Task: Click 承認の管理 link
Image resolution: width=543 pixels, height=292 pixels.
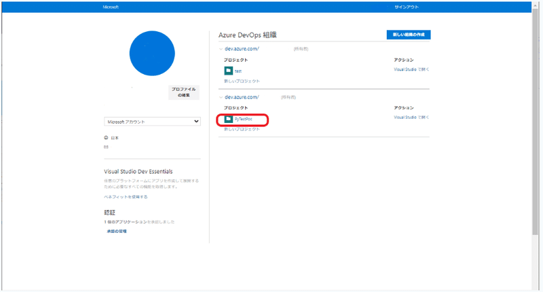Action: [x=117, y=231]
